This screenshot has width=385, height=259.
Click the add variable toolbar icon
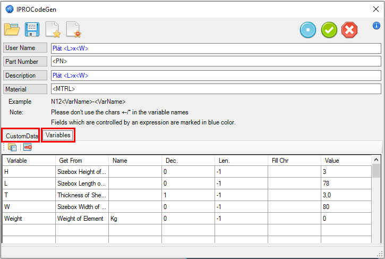(x=12, y=147)
